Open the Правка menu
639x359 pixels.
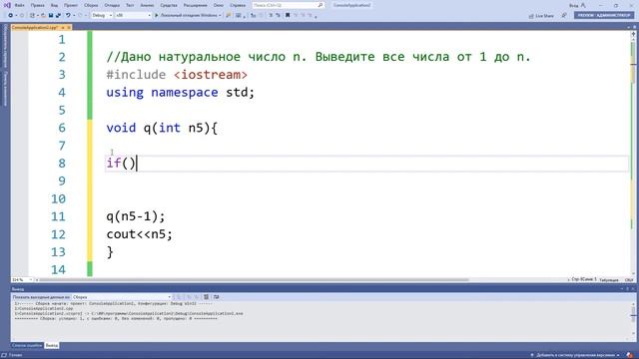(x=37, y=5)
